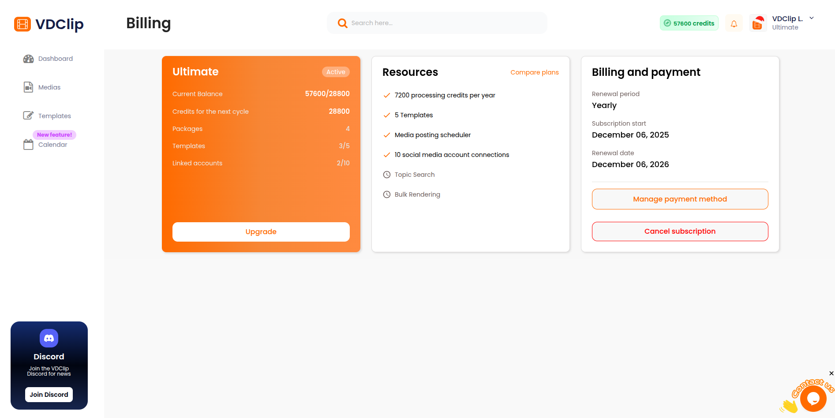Open the Calendar page with New feature badge
835x418 pixels.
coord(52,144)
